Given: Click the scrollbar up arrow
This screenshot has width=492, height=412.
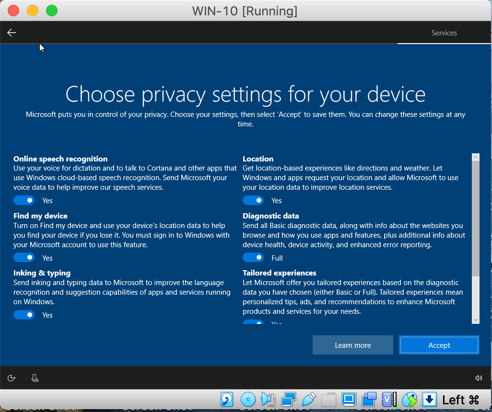Looking at the screenshot, I should 476,157.
